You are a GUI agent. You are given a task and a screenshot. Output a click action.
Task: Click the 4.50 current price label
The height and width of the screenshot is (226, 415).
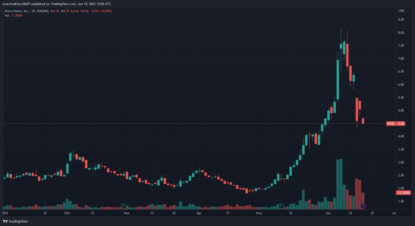tap(401, 123)
